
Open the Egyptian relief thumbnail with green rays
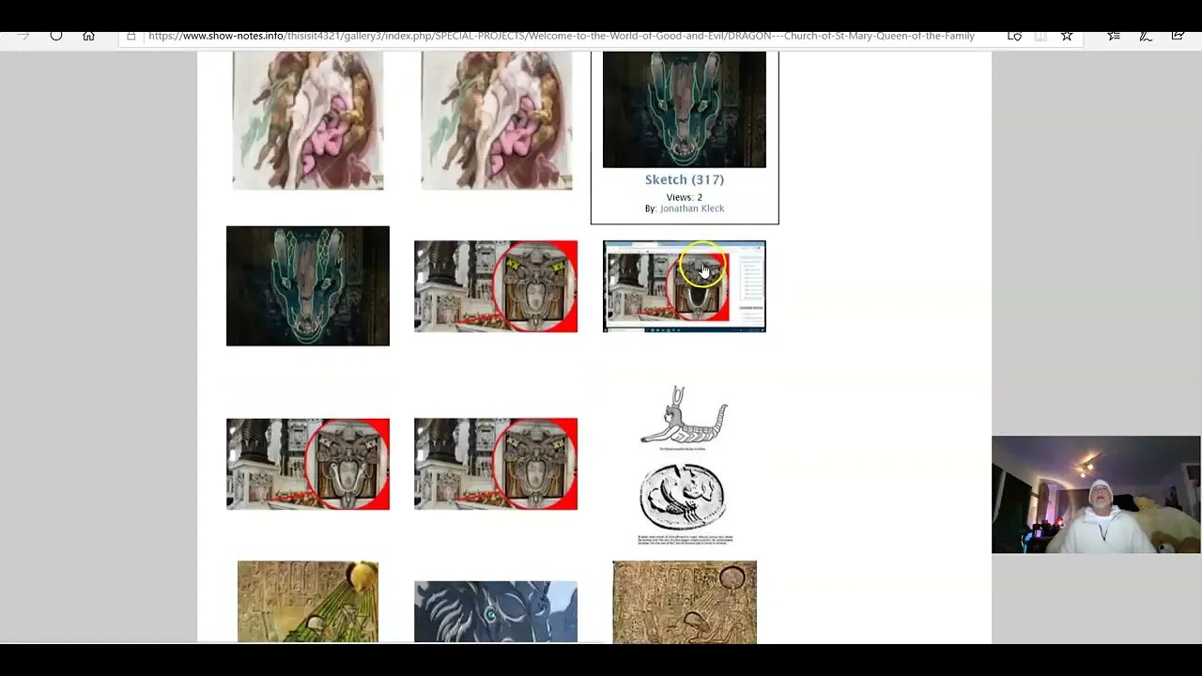pyautogui.click(x=308, y=602)
